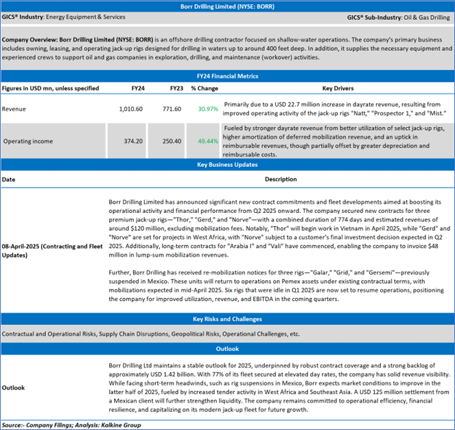455x430 pixels.
Task: Select the revenue value 771.60
Action: 172,109
